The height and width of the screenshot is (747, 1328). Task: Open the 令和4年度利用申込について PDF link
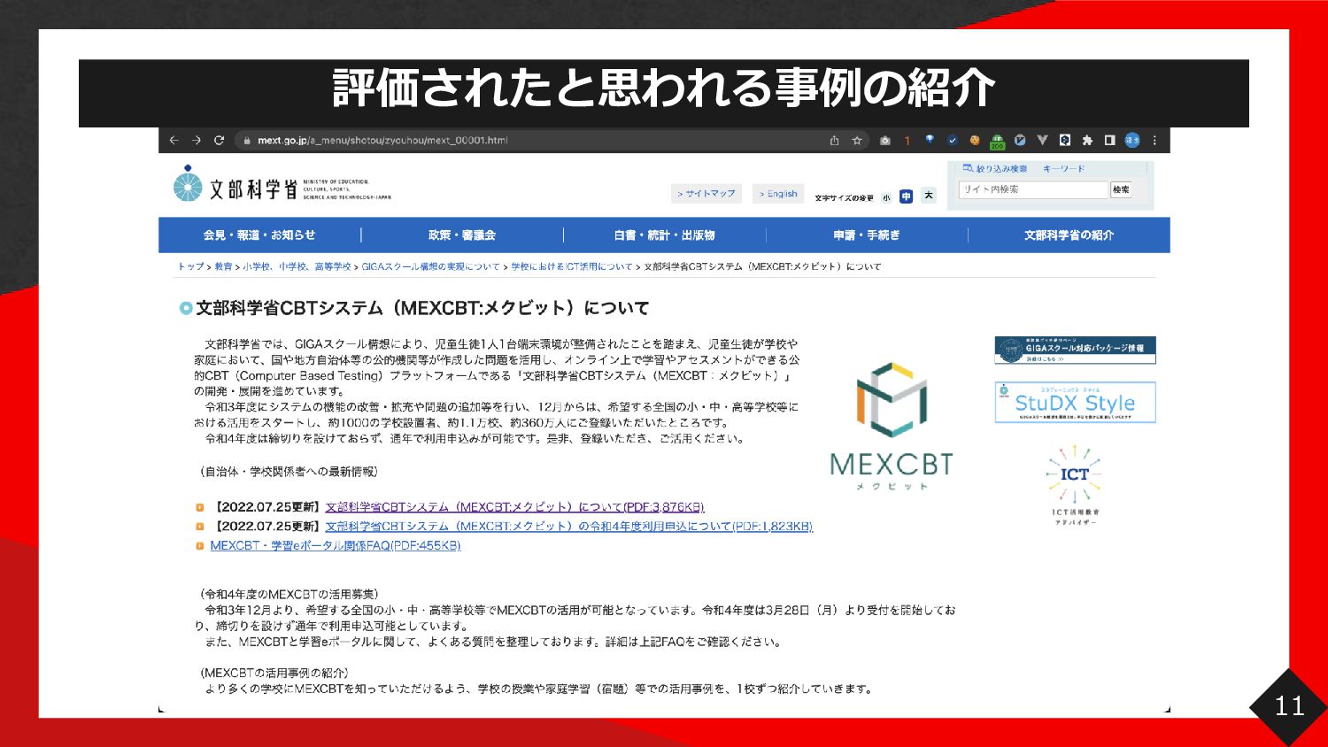[x=568, y=527]
